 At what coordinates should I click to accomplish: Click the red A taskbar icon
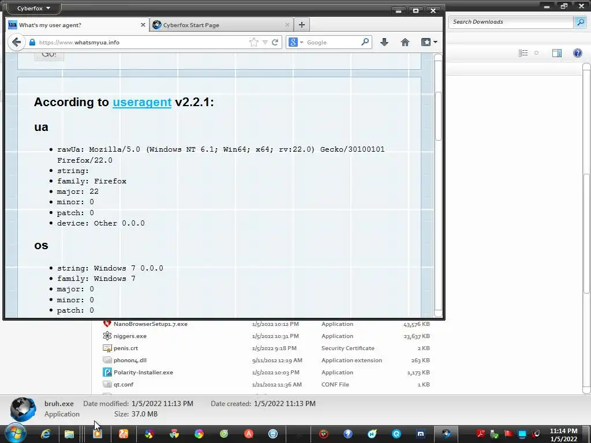click(x=249, y=434)
